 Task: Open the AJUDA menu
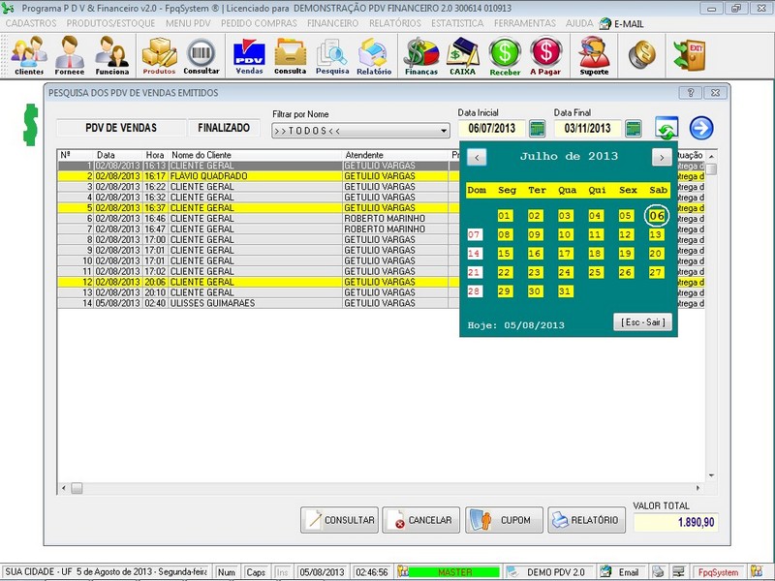click(579, 23)
